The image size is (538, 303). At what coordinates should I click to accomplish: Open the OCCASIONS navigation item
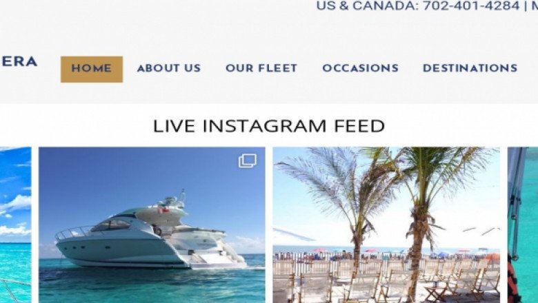pos(360,68)
